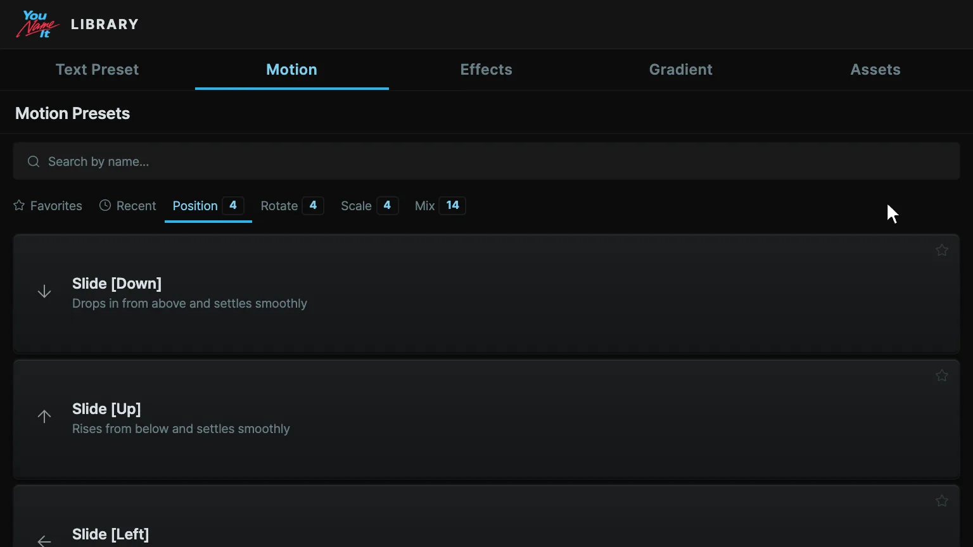This screenshot has width=973, height=547.
Task: Click 'Drops in from above and settles smoothly'
Action: pos(189,304)
